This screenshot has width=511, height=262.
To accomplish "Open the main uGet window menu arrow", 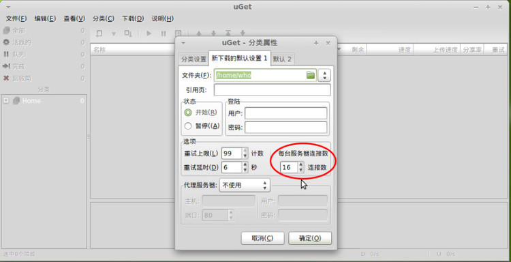I will point(7,7).
